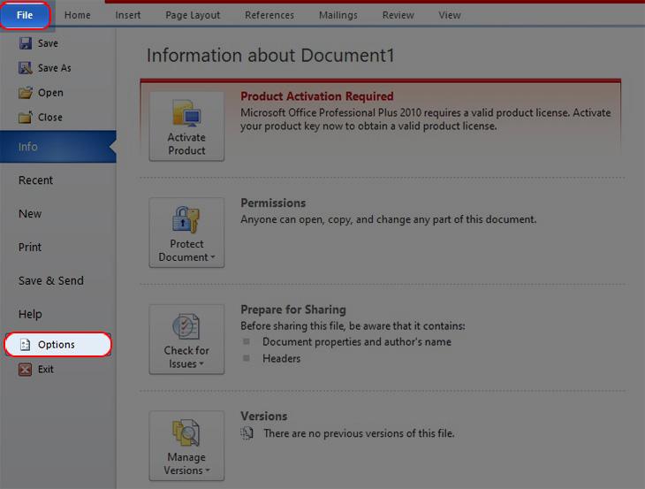Click the Options icon in sidebar
This screenshot has width=645, height=489.
[23, 345]
